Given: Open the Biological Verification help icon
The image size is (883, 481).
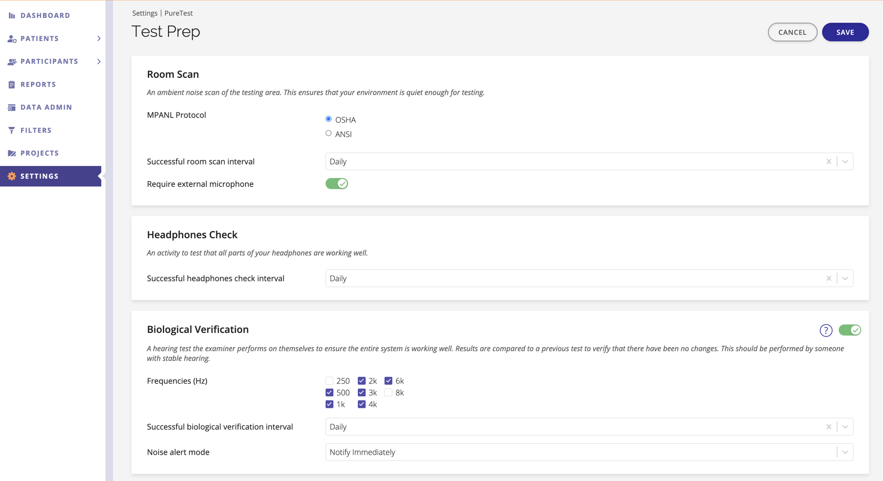Looking at the screenshot, I should pyautogui.click(x=826, y=330).
